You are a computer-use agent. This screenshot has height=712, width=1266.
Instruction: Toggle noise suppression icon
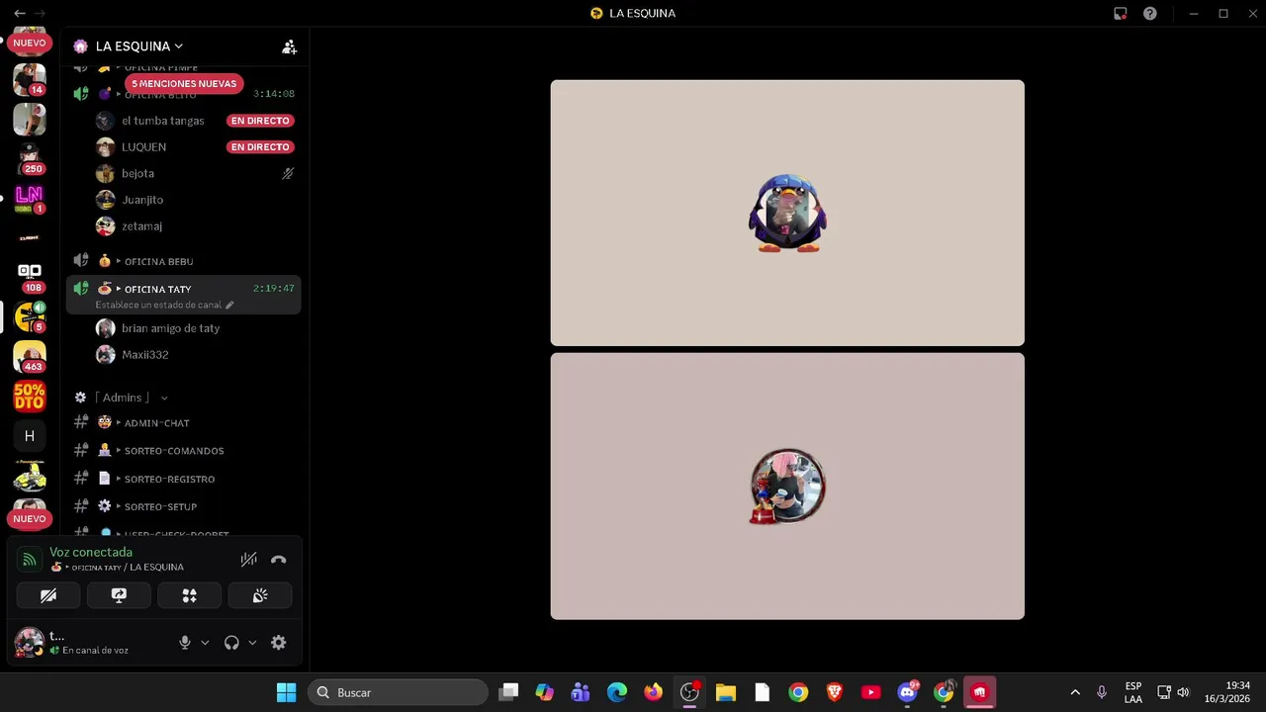[x=249, y=560]
